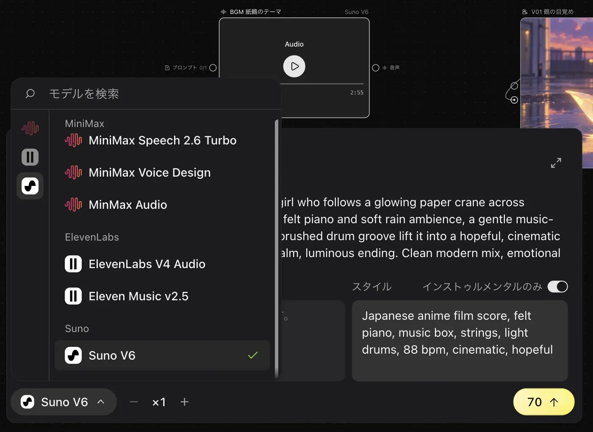Play the BGM audio node
The width and height of the screenshot is (593, 432).
point(294,66)
